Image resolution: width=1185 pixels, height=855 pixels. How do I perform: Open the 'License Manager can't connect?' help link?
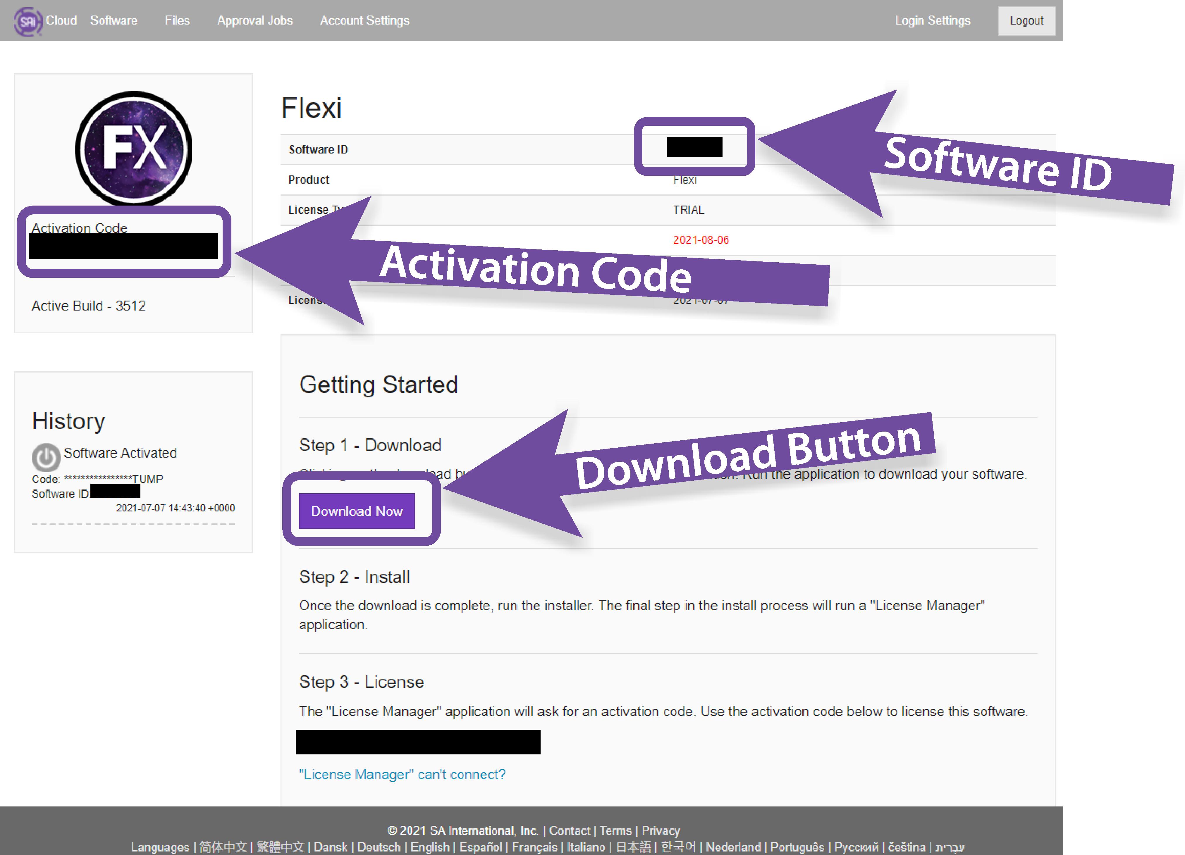(402, 775)
